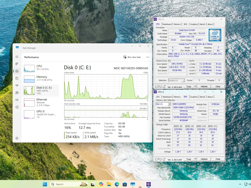Open Tools dropdown arrow in upper CPU-Z window
This screenshot has height=188, width=251.
click(195, 86)
